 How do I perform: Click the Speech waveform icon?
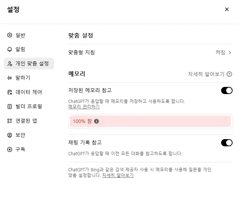[10, 78]
